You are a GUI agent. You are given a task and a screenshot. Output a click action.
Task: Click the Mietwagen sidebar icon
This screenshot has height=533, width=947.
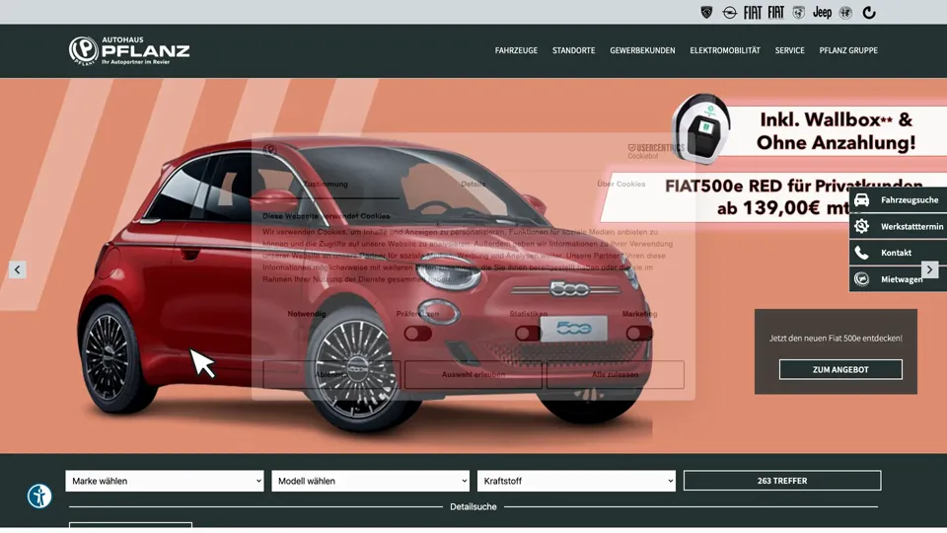(x=862, y=279)
